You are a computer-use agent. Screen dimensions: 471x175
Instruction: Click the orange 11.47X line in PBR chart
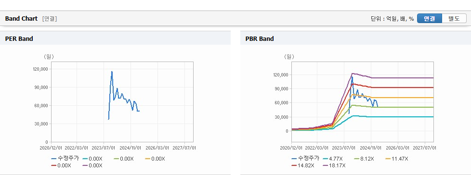coord(403,98)
